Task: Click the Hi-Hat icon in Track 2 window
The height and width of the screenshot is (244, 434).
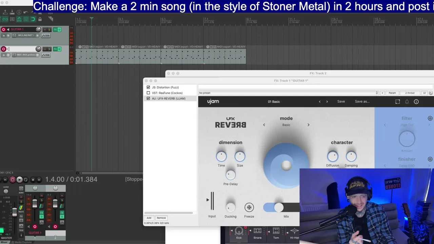Action: coord(294,231)
